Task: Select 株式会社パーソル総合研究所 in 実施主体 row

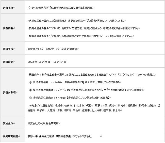Action: pos(44,123)
